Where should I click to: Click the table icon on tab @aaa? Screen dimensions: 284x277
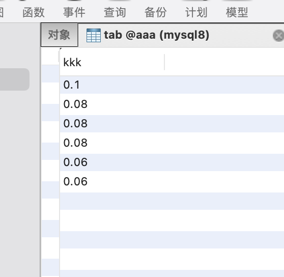point(94,35)
